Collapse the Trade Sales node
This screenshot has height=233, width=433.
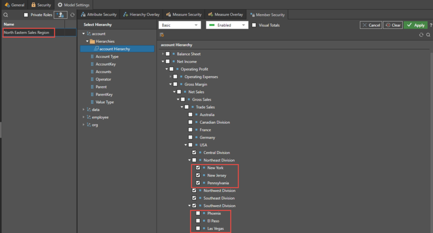pyautogui.click(x=182, y=107)
